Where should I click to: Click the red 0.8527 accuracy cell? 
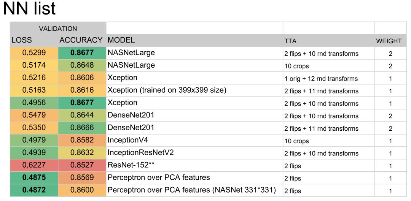click(x=82, y=166)
